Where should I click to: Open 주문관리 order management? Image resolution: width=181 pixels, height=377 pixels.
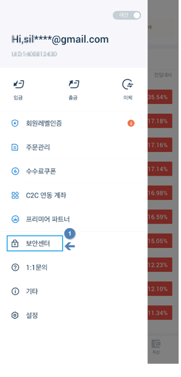[74, 147]
